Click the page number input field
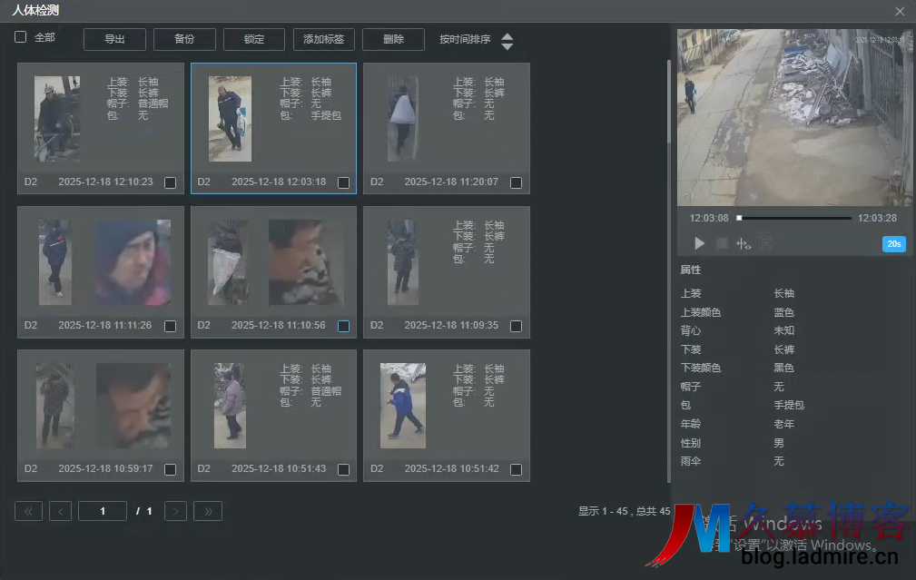Viewport: 916px width, 580px height. (x=103, y=511)
